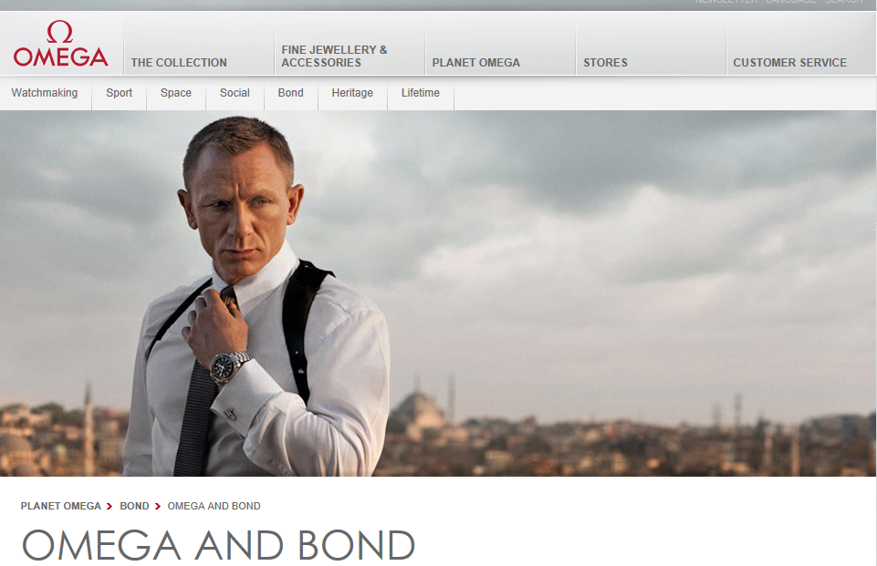
Task: Switch to the Lifetime tab
Action: (x=420, y=93)
